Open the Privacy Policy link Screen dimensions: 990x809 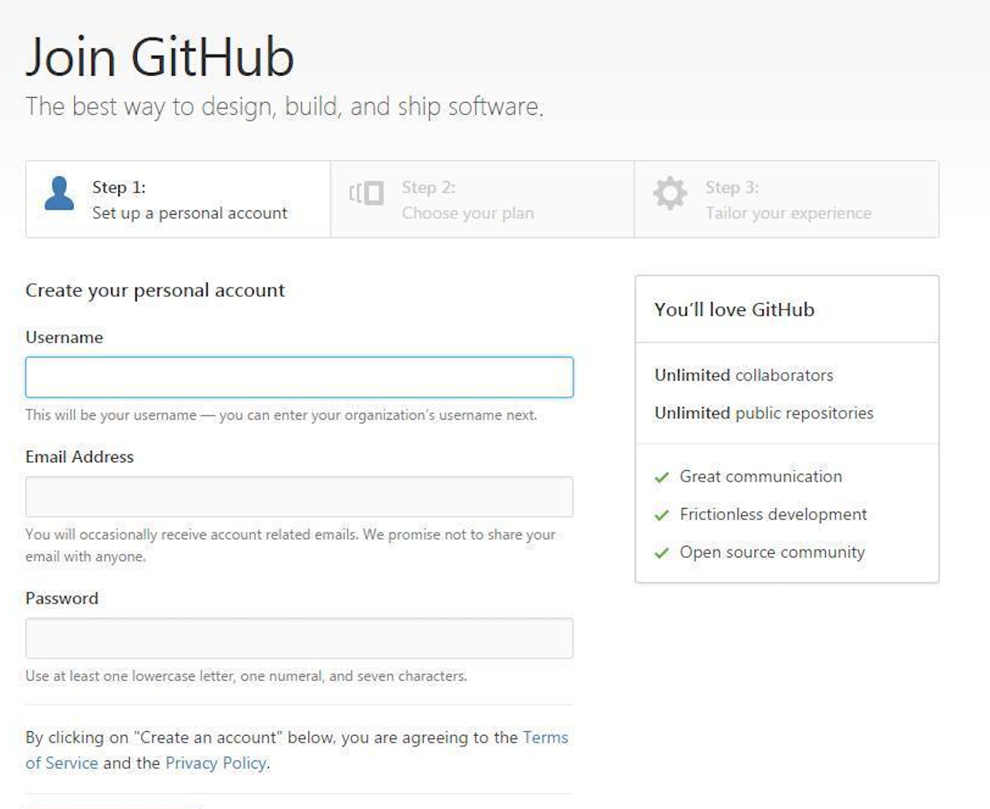click(x=215, y=763)
